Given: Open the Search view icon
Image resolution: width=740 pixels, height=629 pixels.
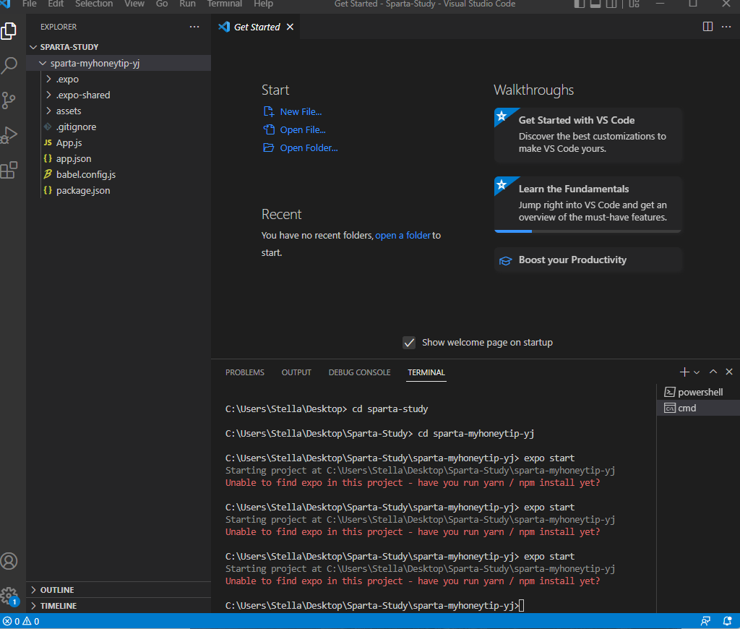Looking at the screenshot, I should tap(9, 65).
